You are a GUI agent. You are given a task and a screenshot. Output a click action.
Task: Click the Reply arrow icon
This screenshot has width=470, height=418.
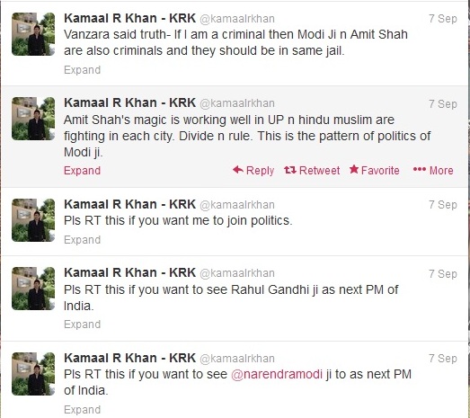point(238,170)
